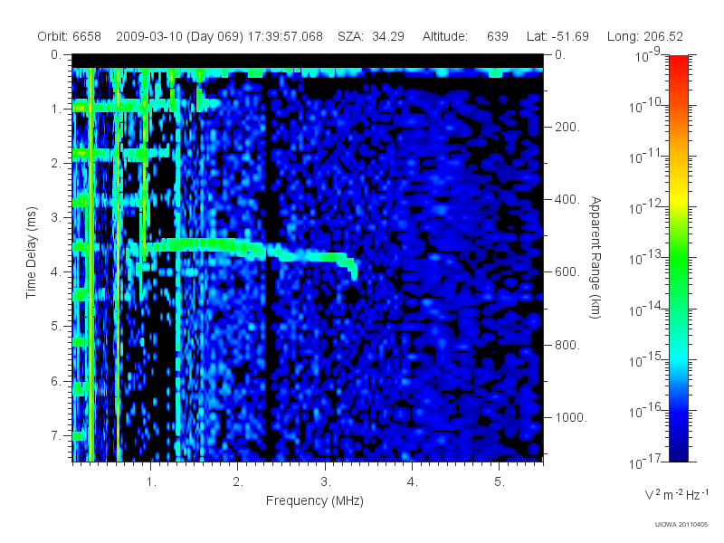Click the '3.' tick label on time delay axis

pyautogui.click(x=56, y=217)
